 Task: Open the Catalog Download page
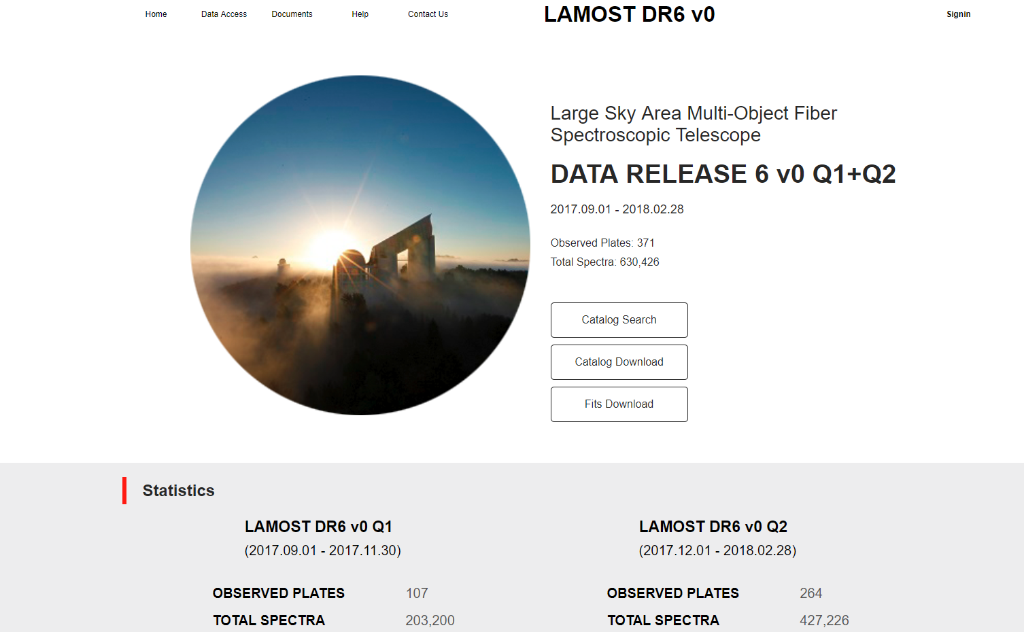pyautogui.click(x=619, y=362)
